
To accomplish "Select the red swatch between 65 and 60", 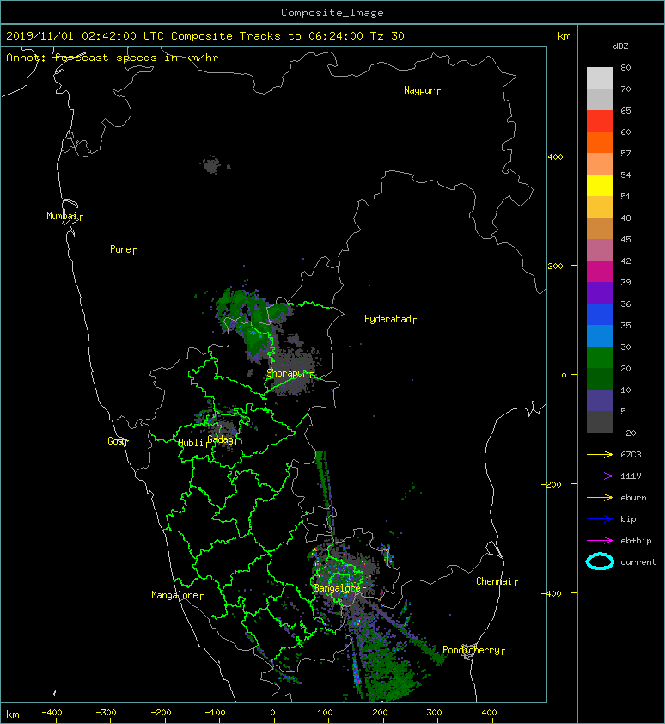I will click(x=600, y=120).
